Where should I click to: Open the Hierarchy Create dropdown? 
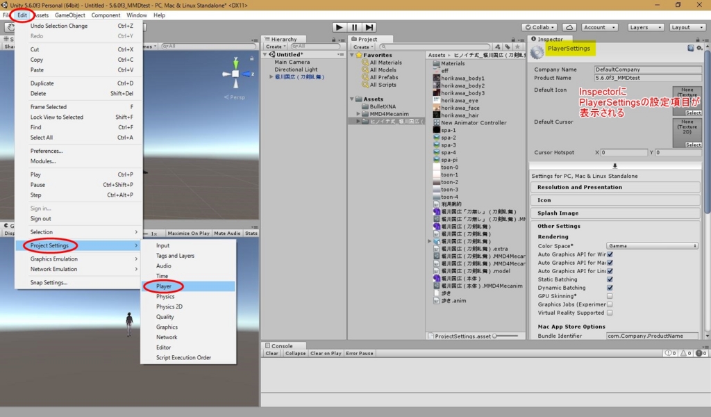point(275,47)
